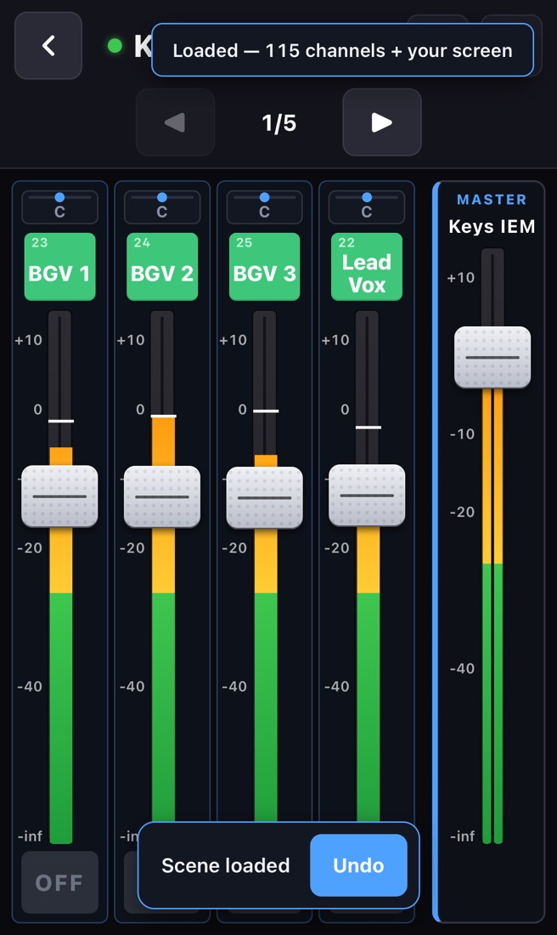557x935 pixels.
Task: Select the BGV 3 channel label
Action: click(265, 267)
